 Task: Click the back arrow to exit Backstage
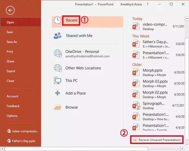click(10, 10)
